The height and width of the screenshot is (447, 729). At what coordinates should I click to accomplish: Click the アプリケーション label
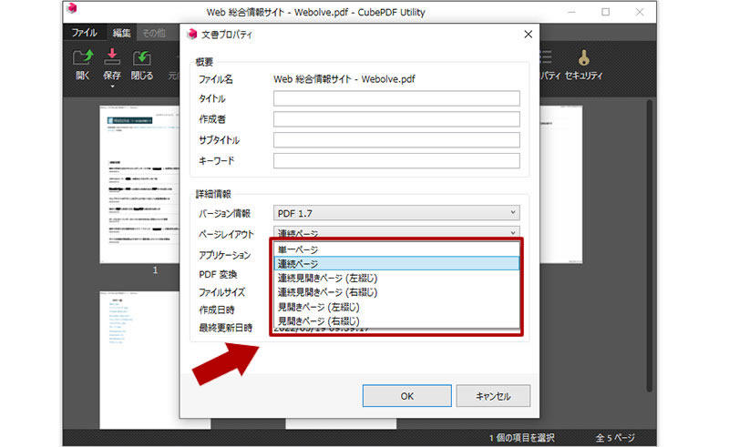pyautogui.click(x=225, y=255)
